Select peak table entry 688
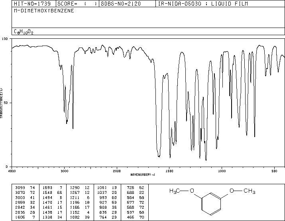The image size is (285, 221). (x=130, y=193)
